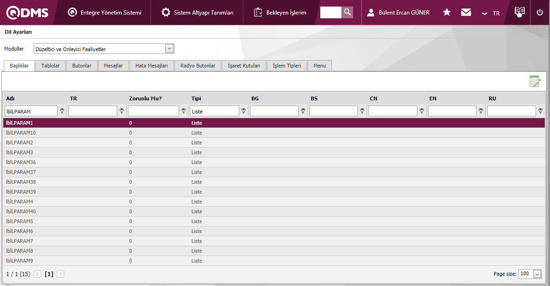Viewport: 550px width, 286px height.
Task: Open Sistem Altyapı Tanımları menu
Action: (x=197, y=13)
